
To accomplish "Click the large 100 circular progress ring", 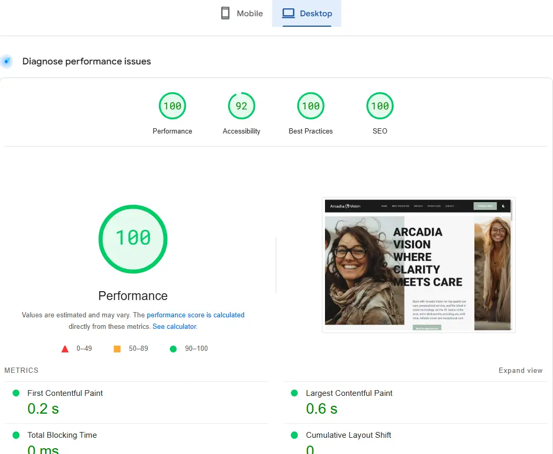I will tap(133, 239).
